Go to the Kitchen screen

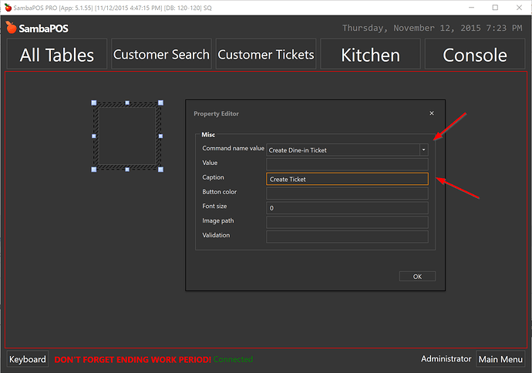point(370,55)
